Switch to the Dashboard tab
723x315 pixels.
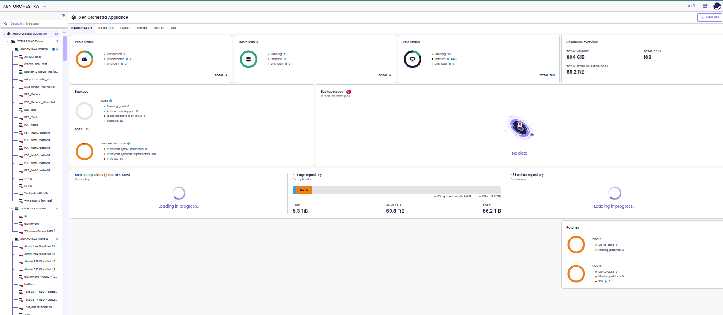tap(81, 28)
